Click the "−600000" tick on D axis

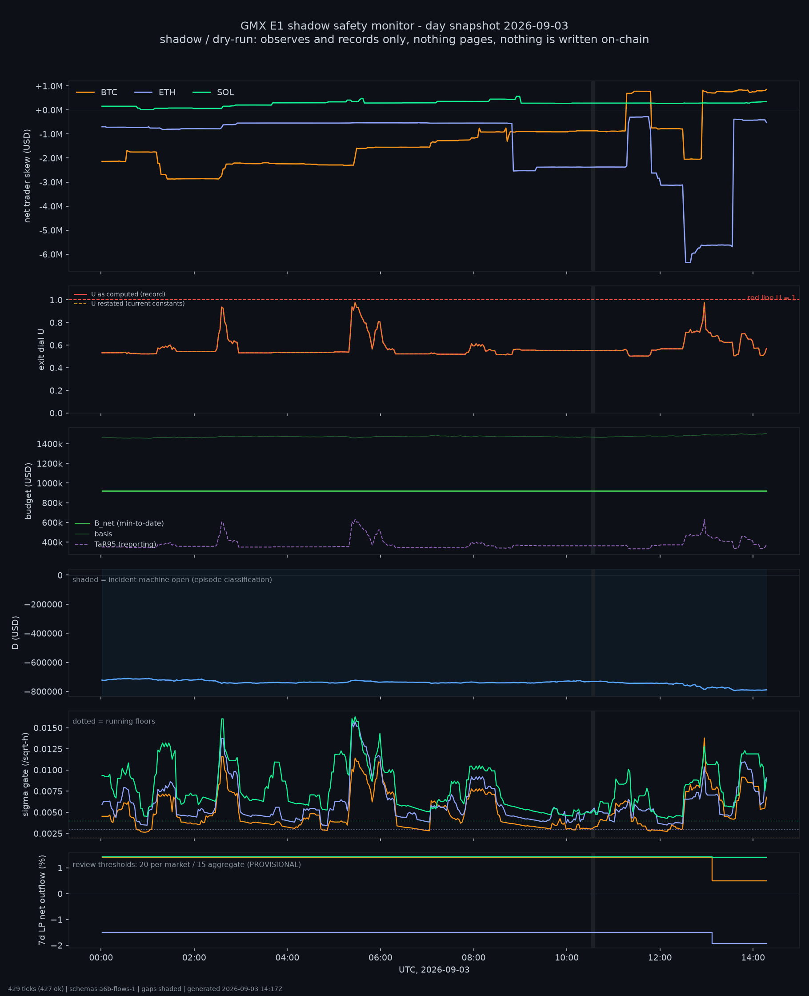[x=44, y=662]
